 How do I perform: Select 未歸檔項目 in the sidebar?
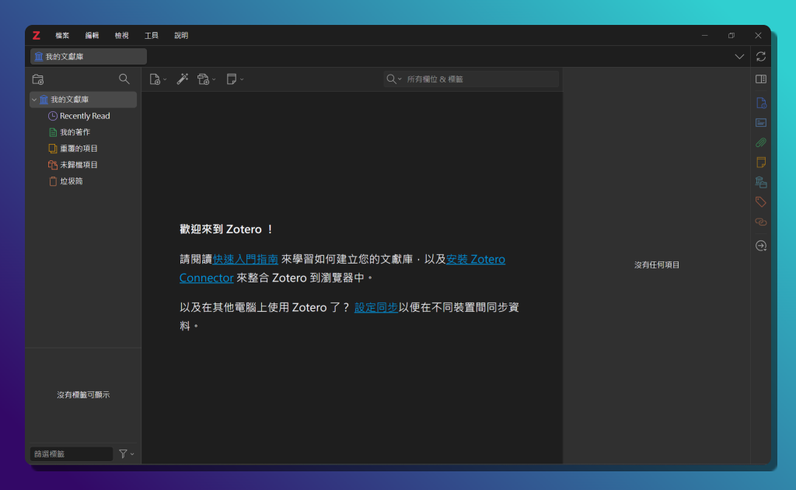(x=79, y=165)
